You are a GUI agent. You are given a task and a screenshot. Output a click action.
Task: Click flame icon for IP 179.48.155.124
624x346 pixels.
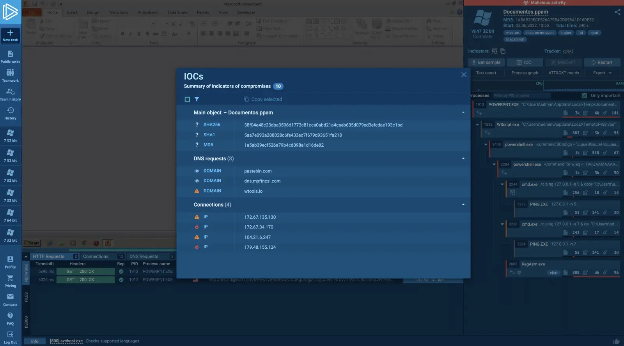tap(197, 247)
